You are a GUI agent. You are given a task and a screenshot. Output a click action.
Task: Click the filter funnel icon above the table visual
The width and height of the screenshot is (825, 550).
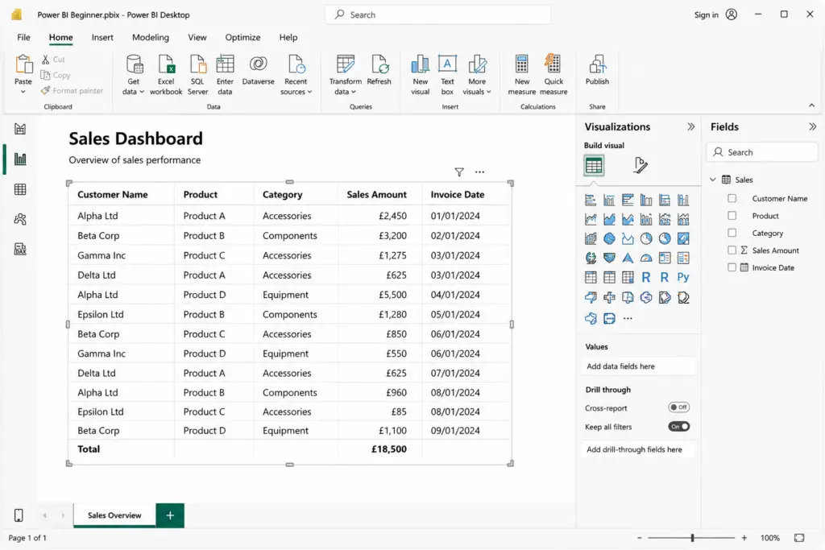(459, 172)
